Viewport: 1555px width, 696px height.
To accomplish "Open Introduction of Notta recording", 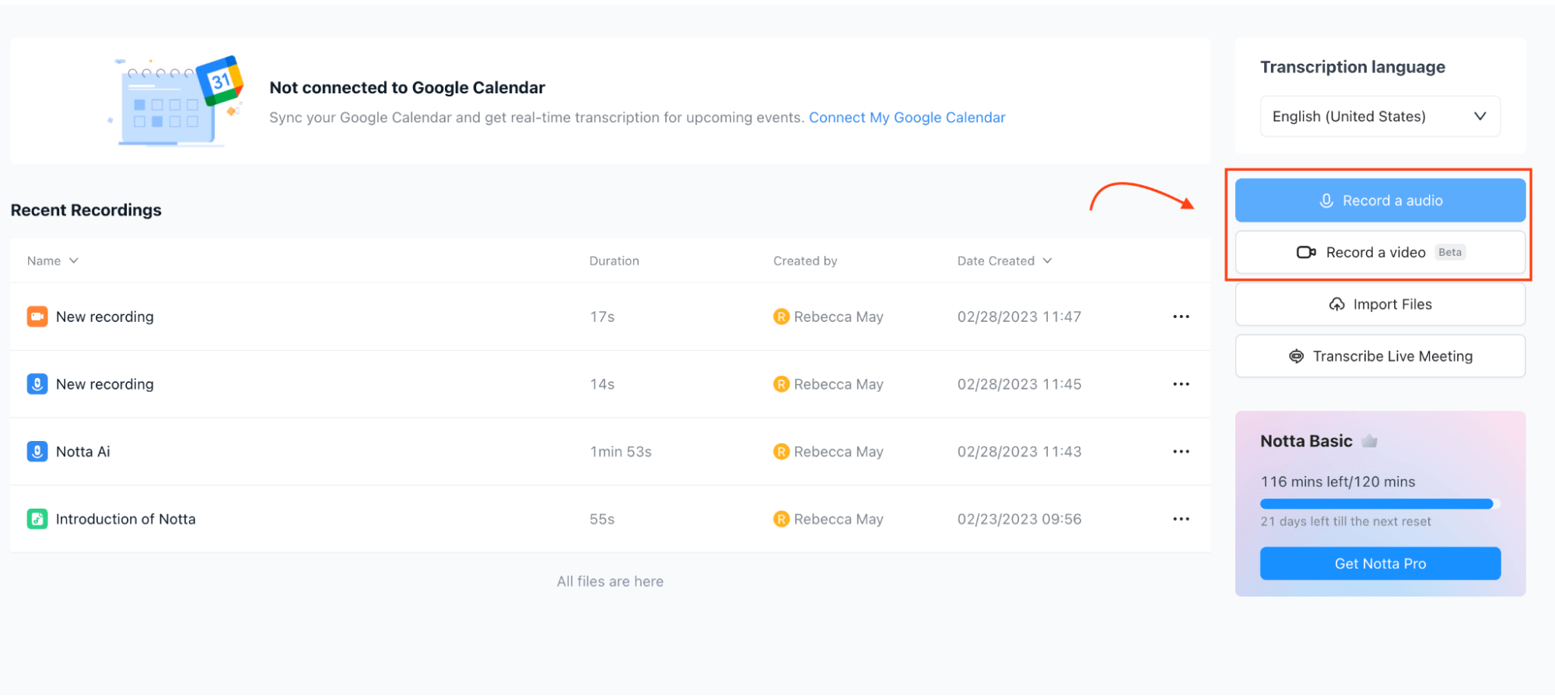I will (126, 519).
